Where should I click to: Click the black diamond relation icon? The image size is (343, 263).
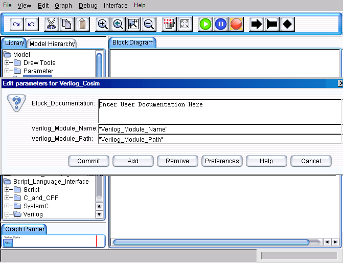pos(287,24)
